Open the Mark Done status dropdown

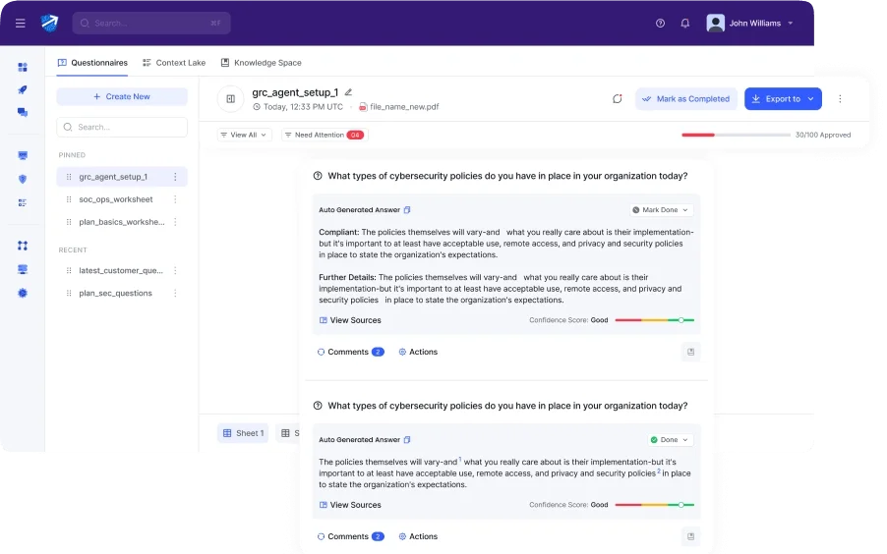(x=661, y=210)
